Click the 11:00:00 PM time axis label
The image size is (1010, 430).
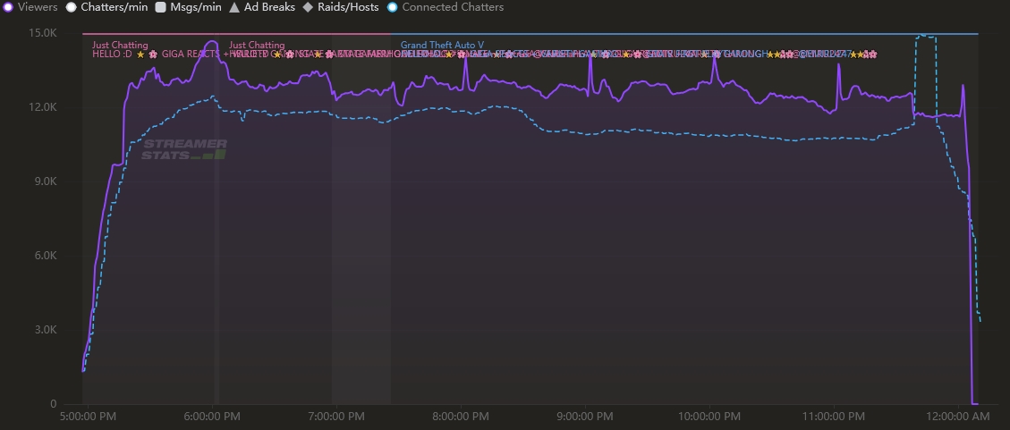[x=834, y=417]
